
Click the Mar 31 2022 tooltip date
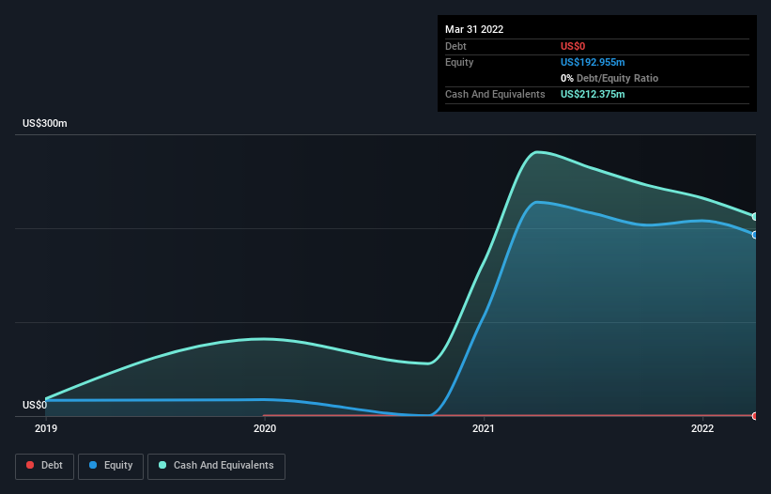[474, 29]
